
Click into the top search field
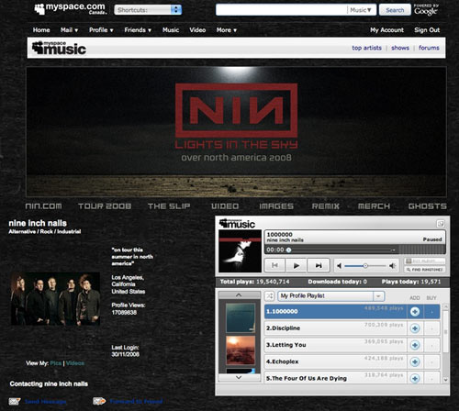click(281, 10)
